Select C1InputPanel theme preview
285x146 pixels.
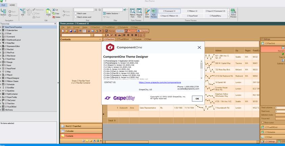pos(192,16)
